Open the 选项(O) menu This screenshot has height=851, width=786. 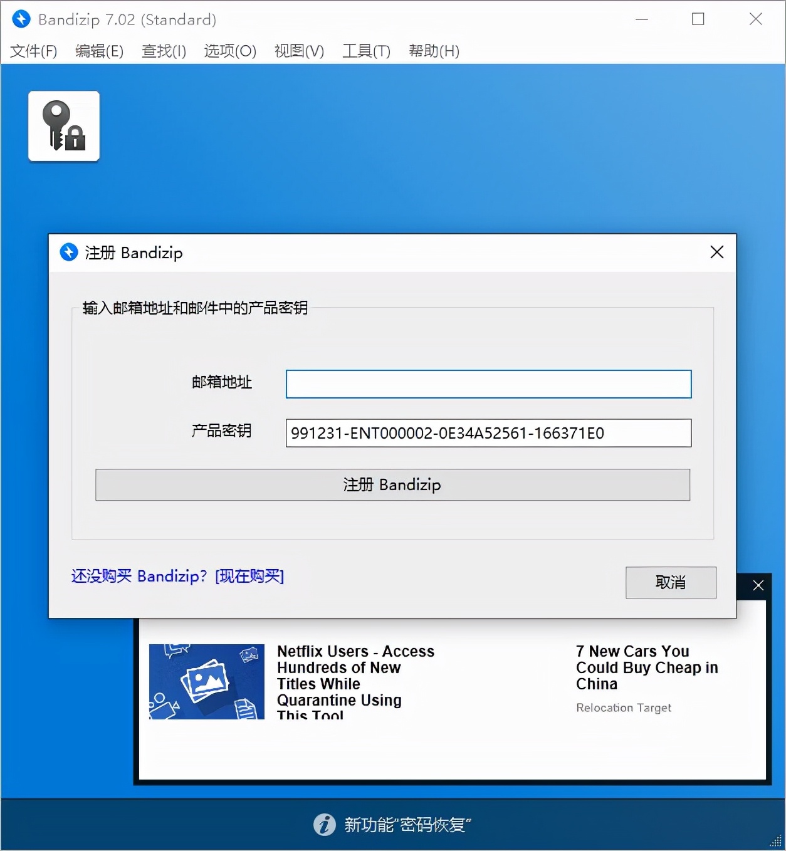coord(230,51)
